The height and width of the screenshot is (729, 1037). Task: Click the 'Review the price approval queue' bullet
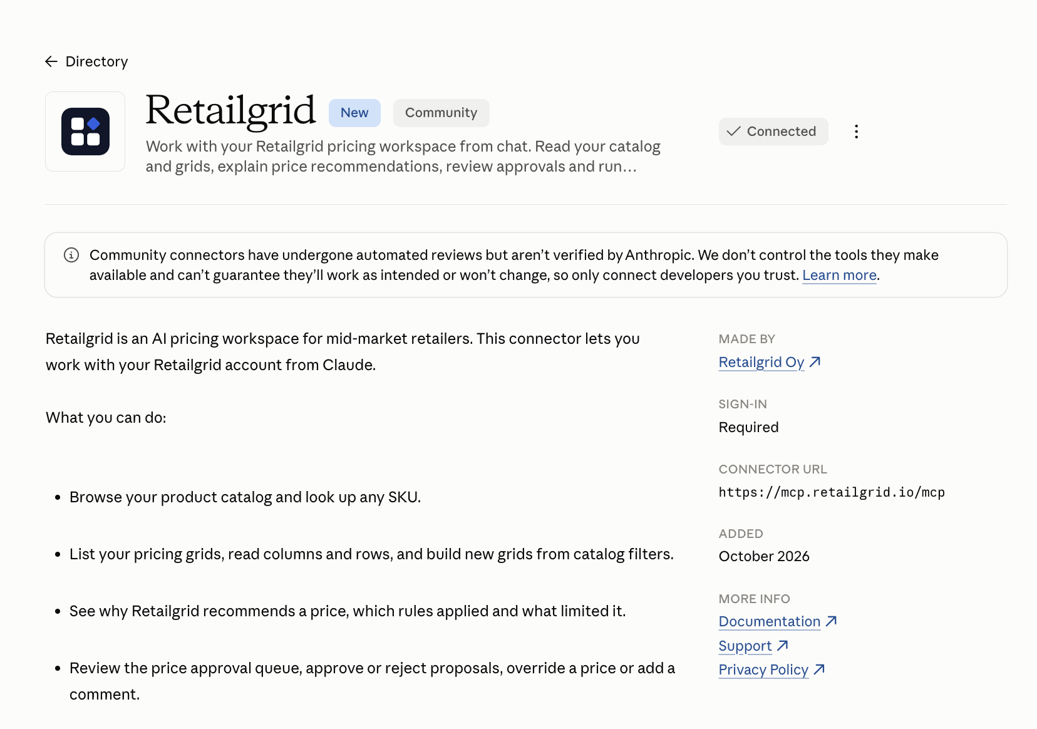pos(372,681)
